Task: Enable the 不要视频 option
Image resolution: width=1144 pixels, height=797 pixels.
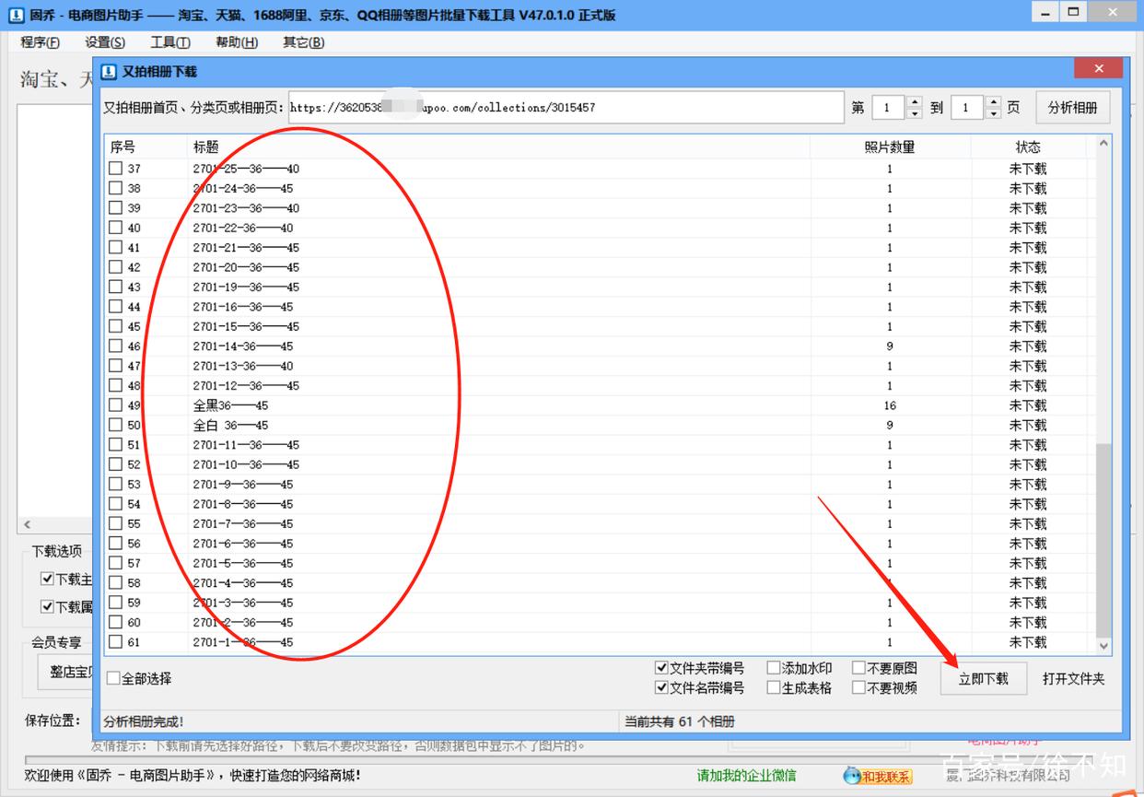Action: point(860,687)
